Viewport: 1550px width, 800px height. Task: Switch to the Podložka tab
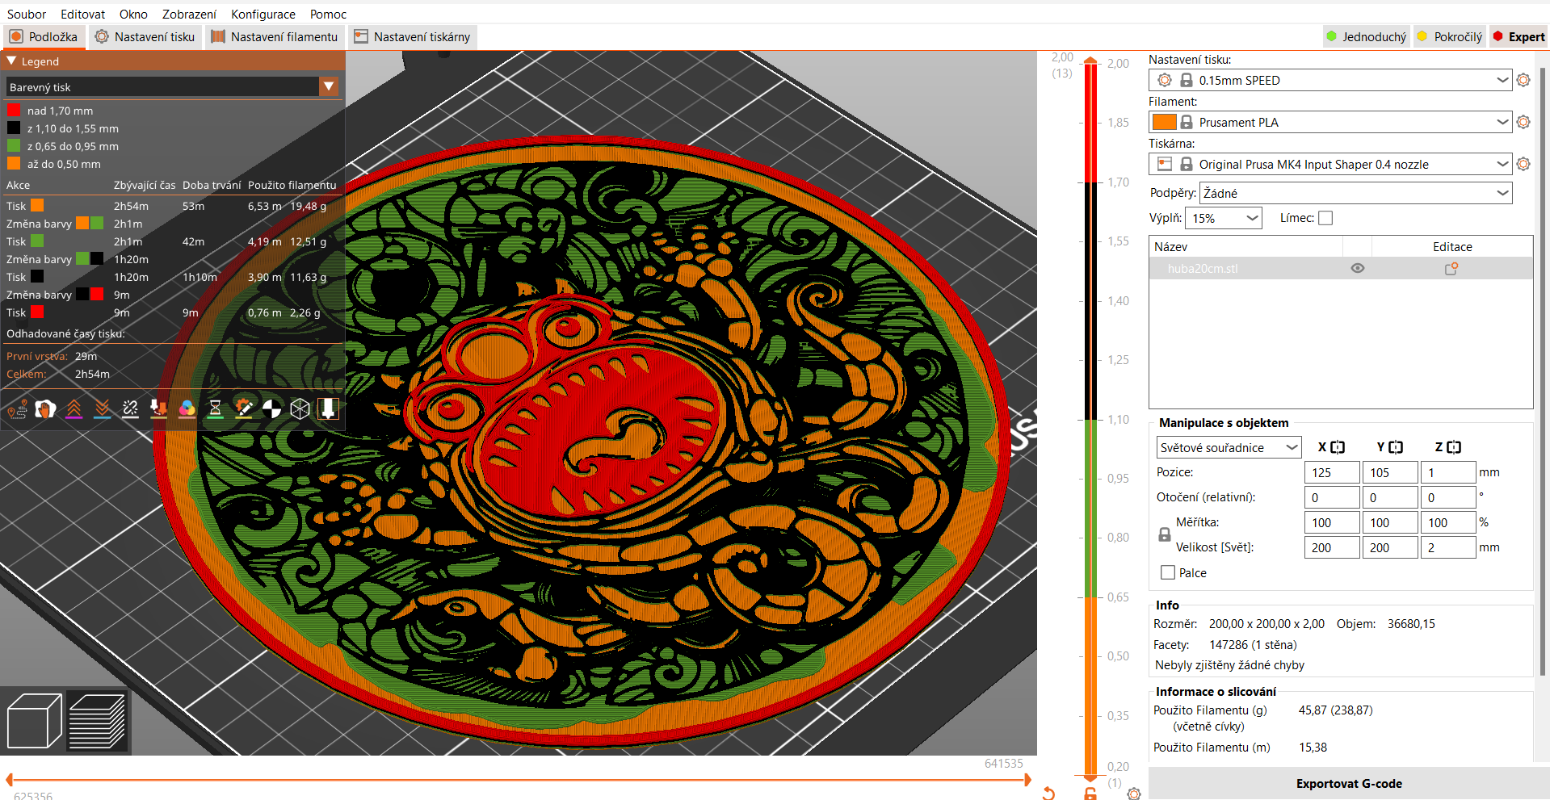click(x=44, y=36)
